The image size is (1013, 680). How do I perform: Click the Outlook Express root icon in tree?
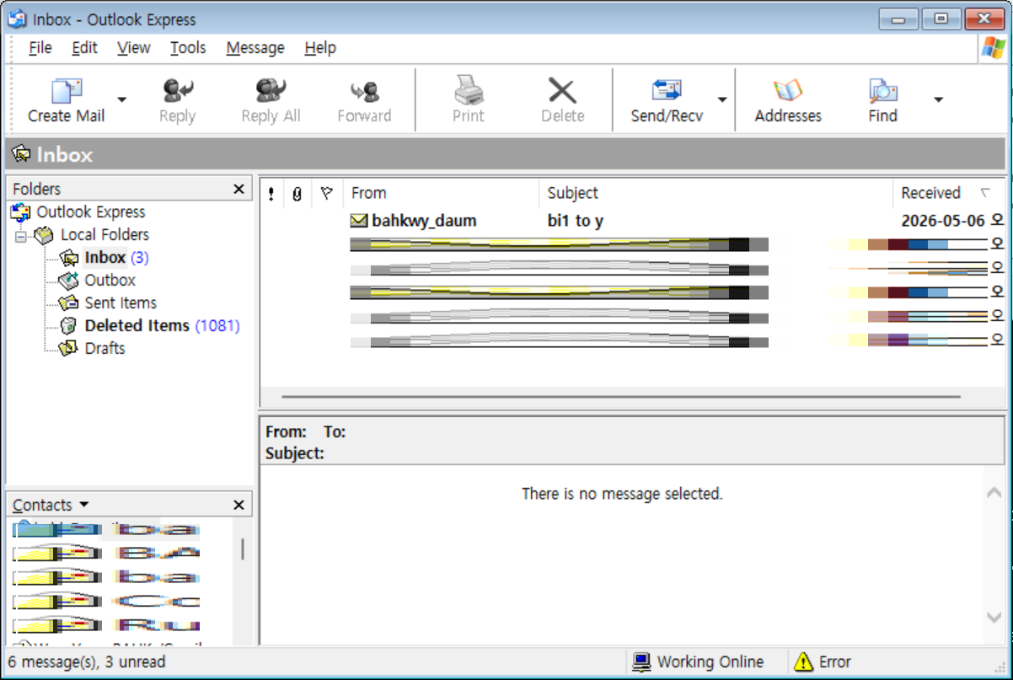tap(21, 212)
